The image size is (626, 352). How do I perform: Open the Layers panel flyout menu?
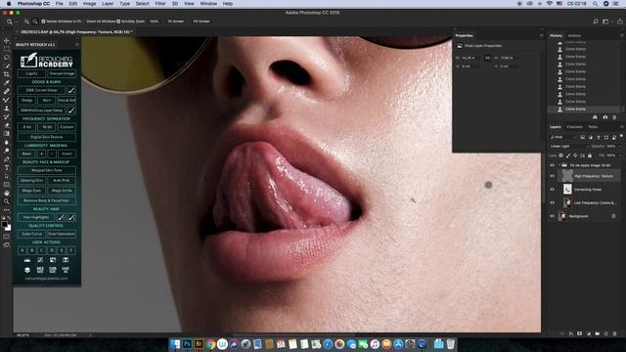coord(622,127)
